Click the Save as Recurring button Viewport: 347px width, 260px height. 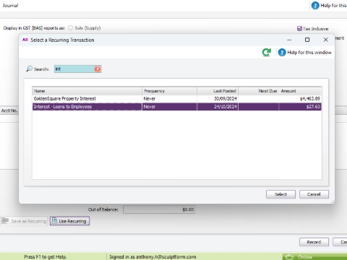coord(24,221)
